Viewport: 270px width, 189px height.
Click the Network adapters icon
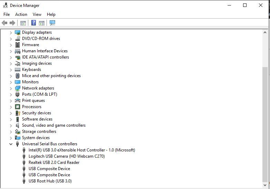(18, 88)
